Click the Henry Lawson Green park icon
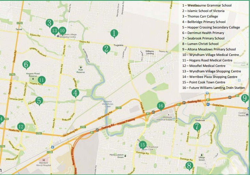The height and width of the screenshot is (175, 250). tap(125, 156)
